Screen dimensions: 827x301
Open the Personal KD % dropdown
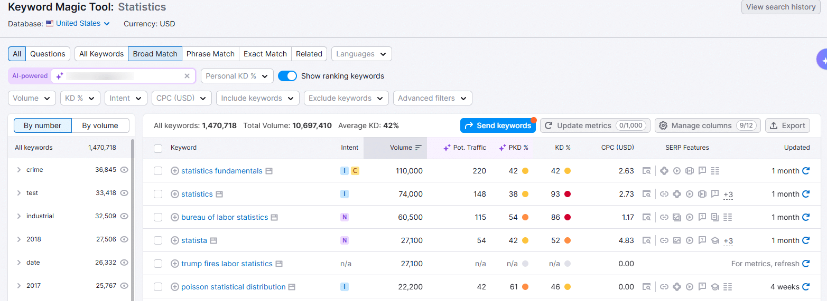[237, 76]
